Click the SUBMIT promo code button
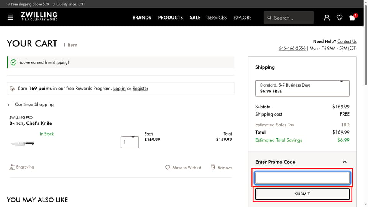 click(302, 194)
